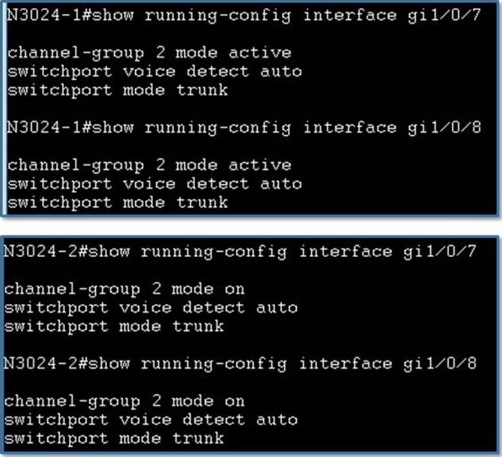Screen dimensions: 502x457
Task: Click first 'channel-group 2 mode active' line
Action: tap(150, 53)
